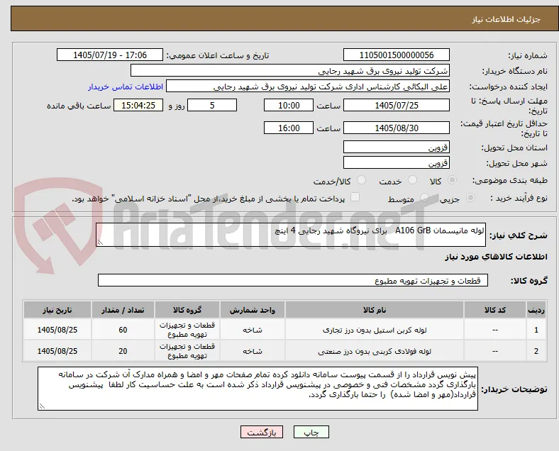Screen dimensions: 559x451
Task: Click row number 1 cell
Action: 536,330
